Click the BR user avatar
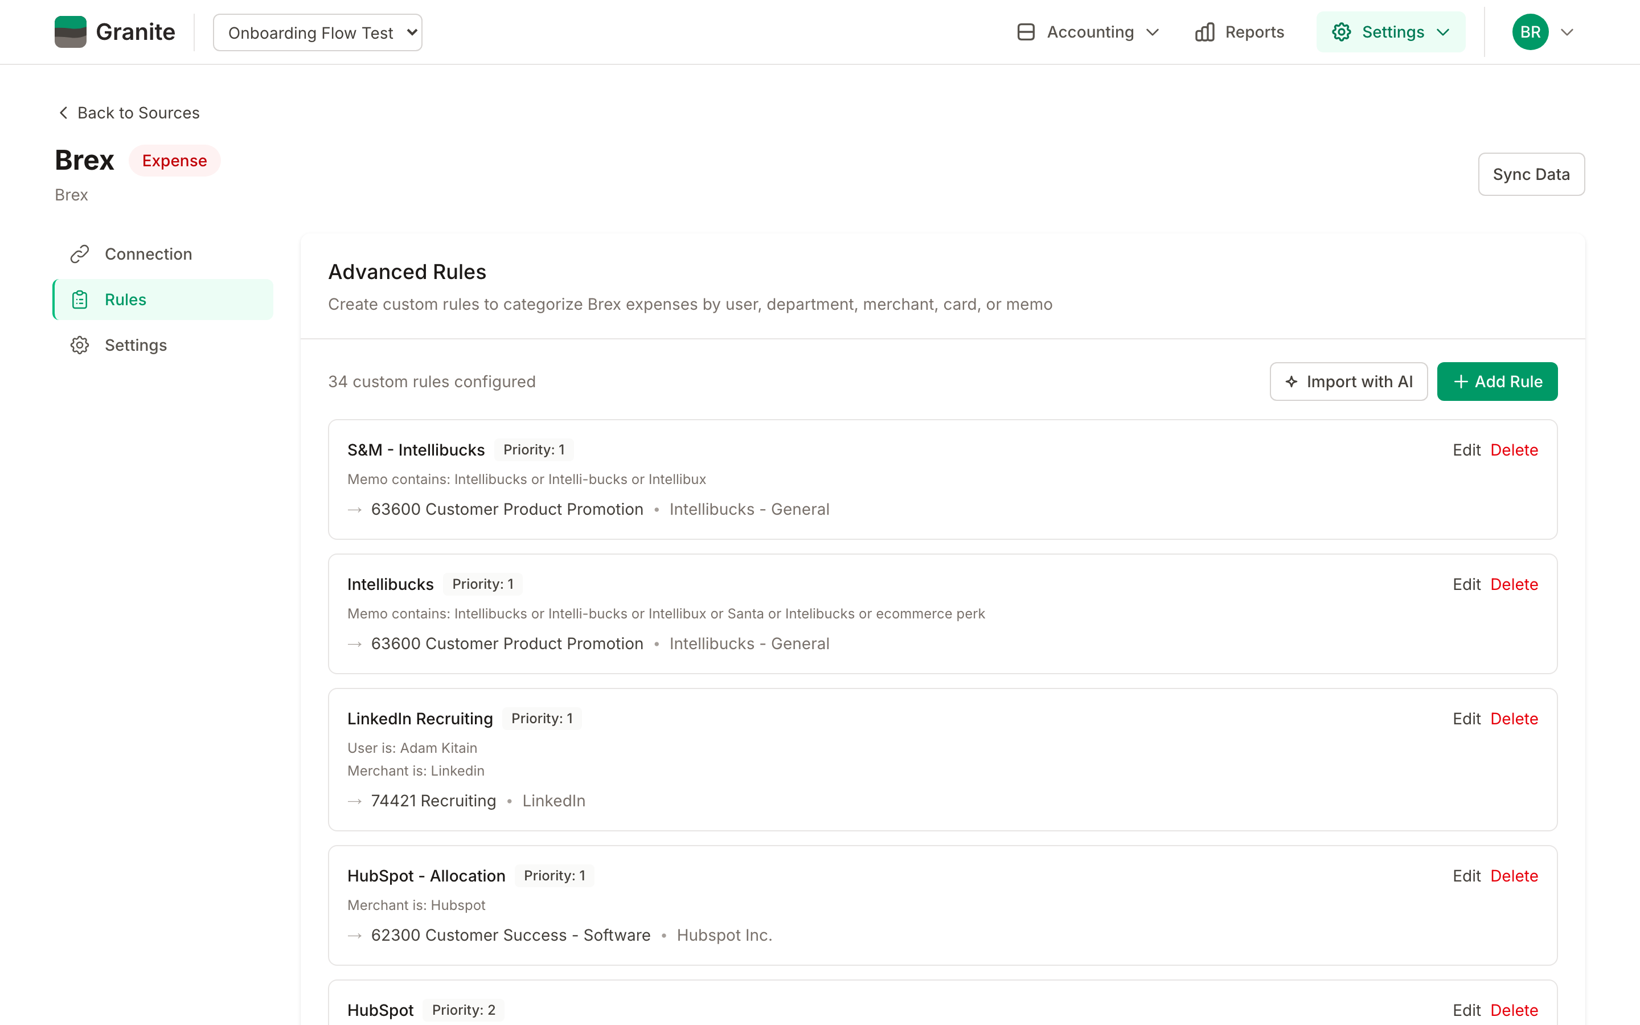Image resolution: width=1640 pixels, height=1025 pixels. click(x=1530, y=32)
